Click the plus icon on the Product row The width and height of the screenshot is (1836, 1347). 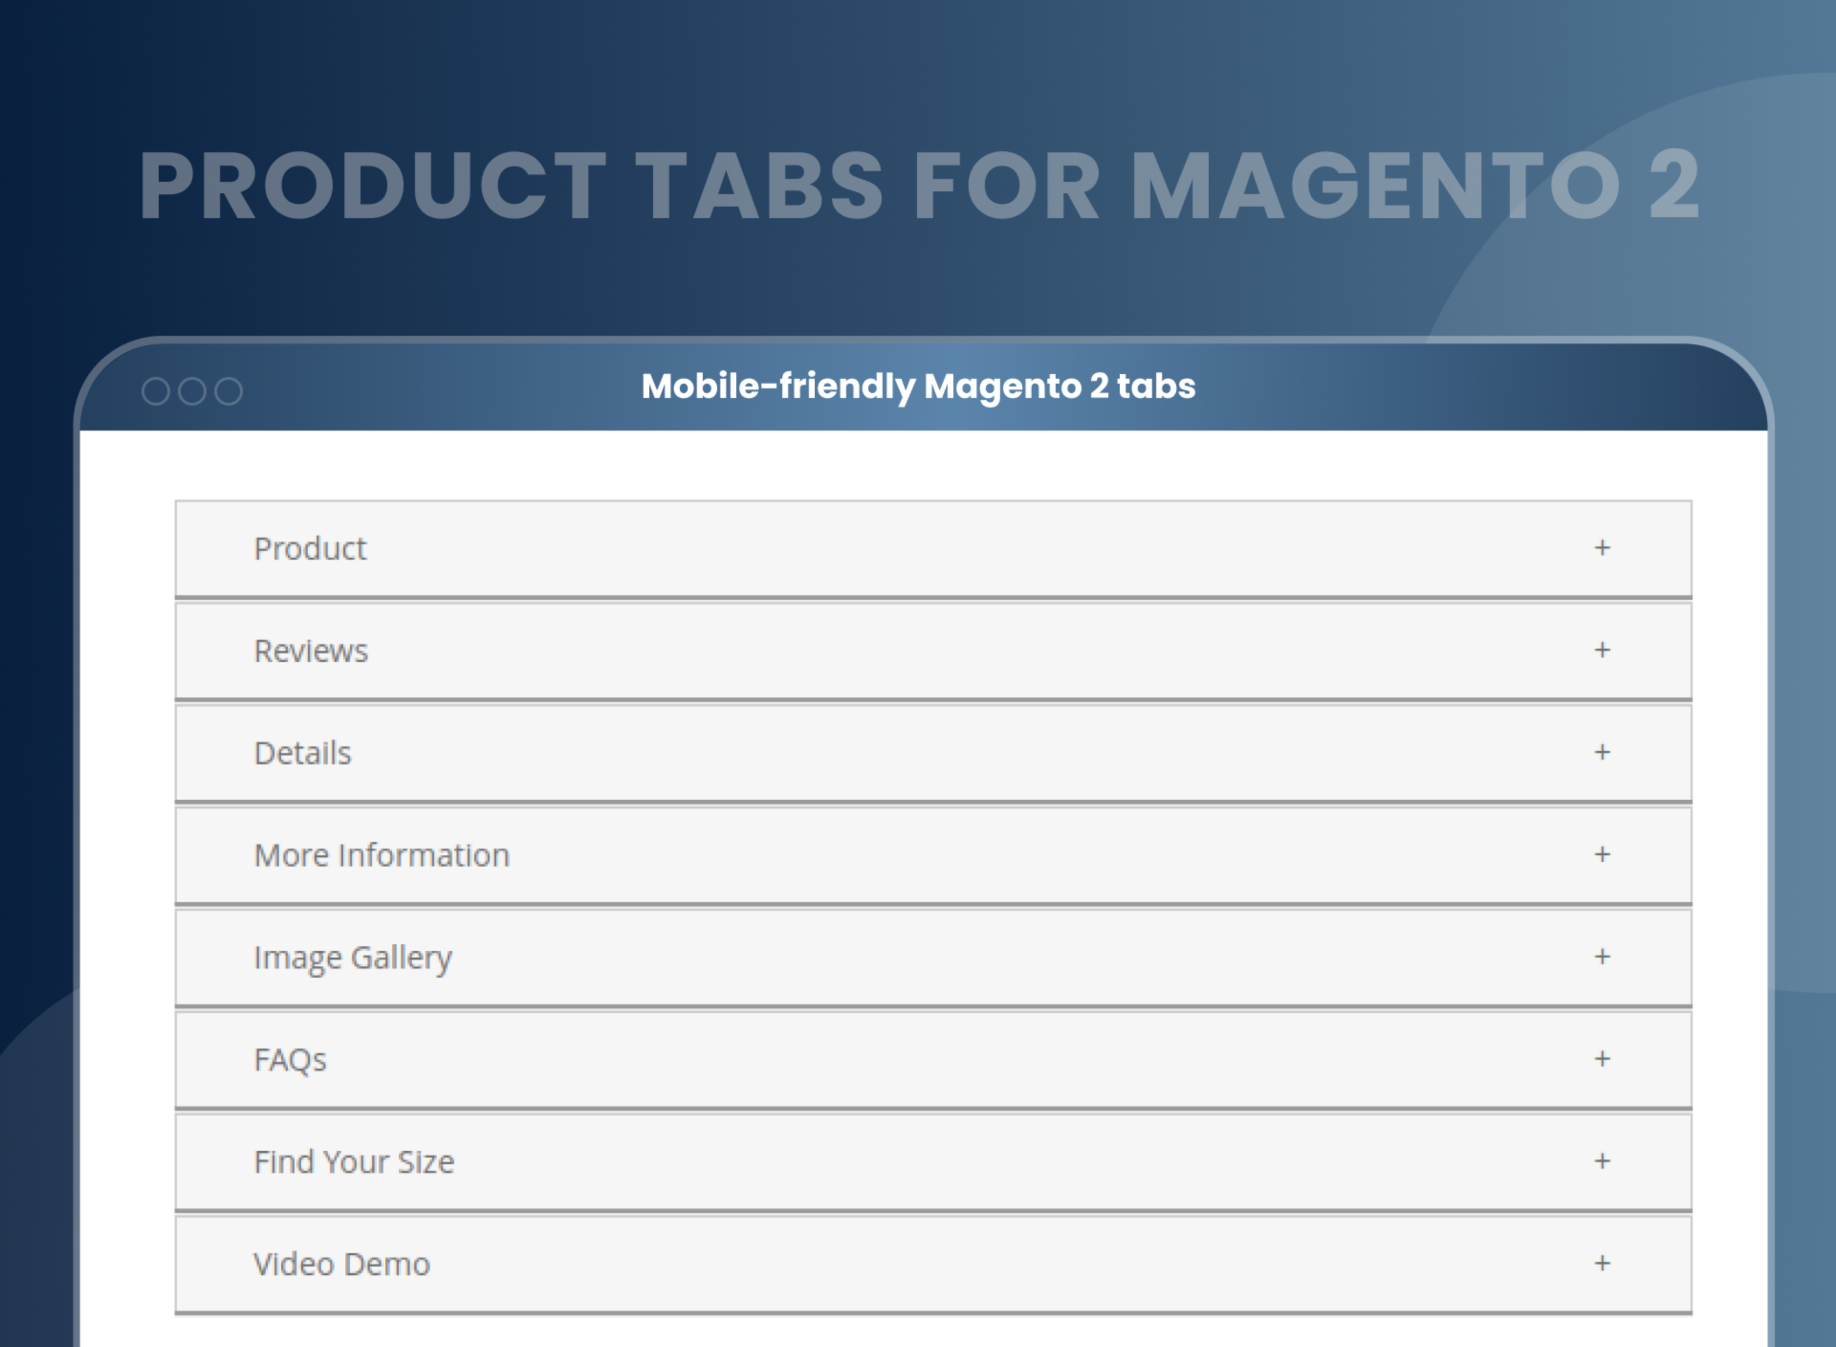(1601, 548)
